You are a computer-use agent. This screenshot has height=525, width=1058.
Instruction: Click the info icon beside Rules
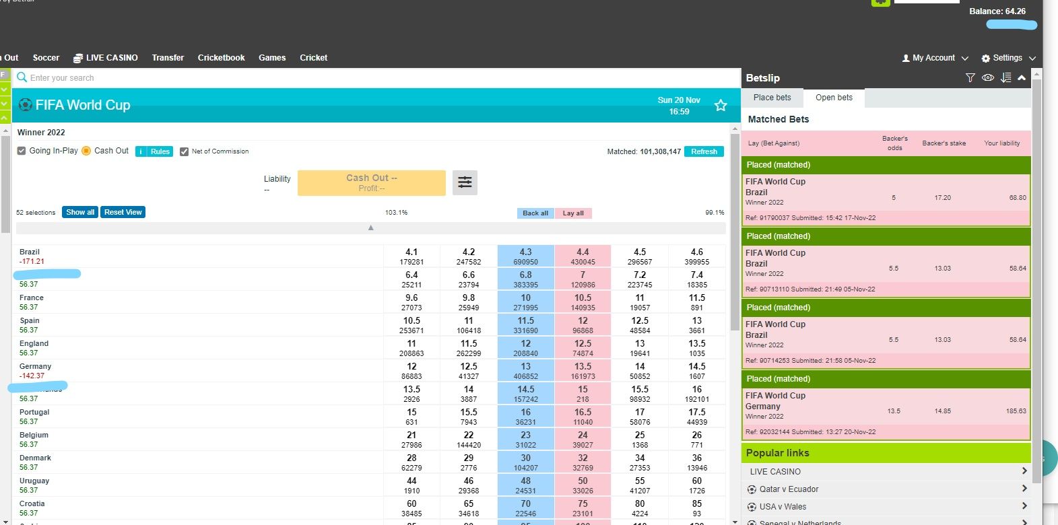coord(141,151)
